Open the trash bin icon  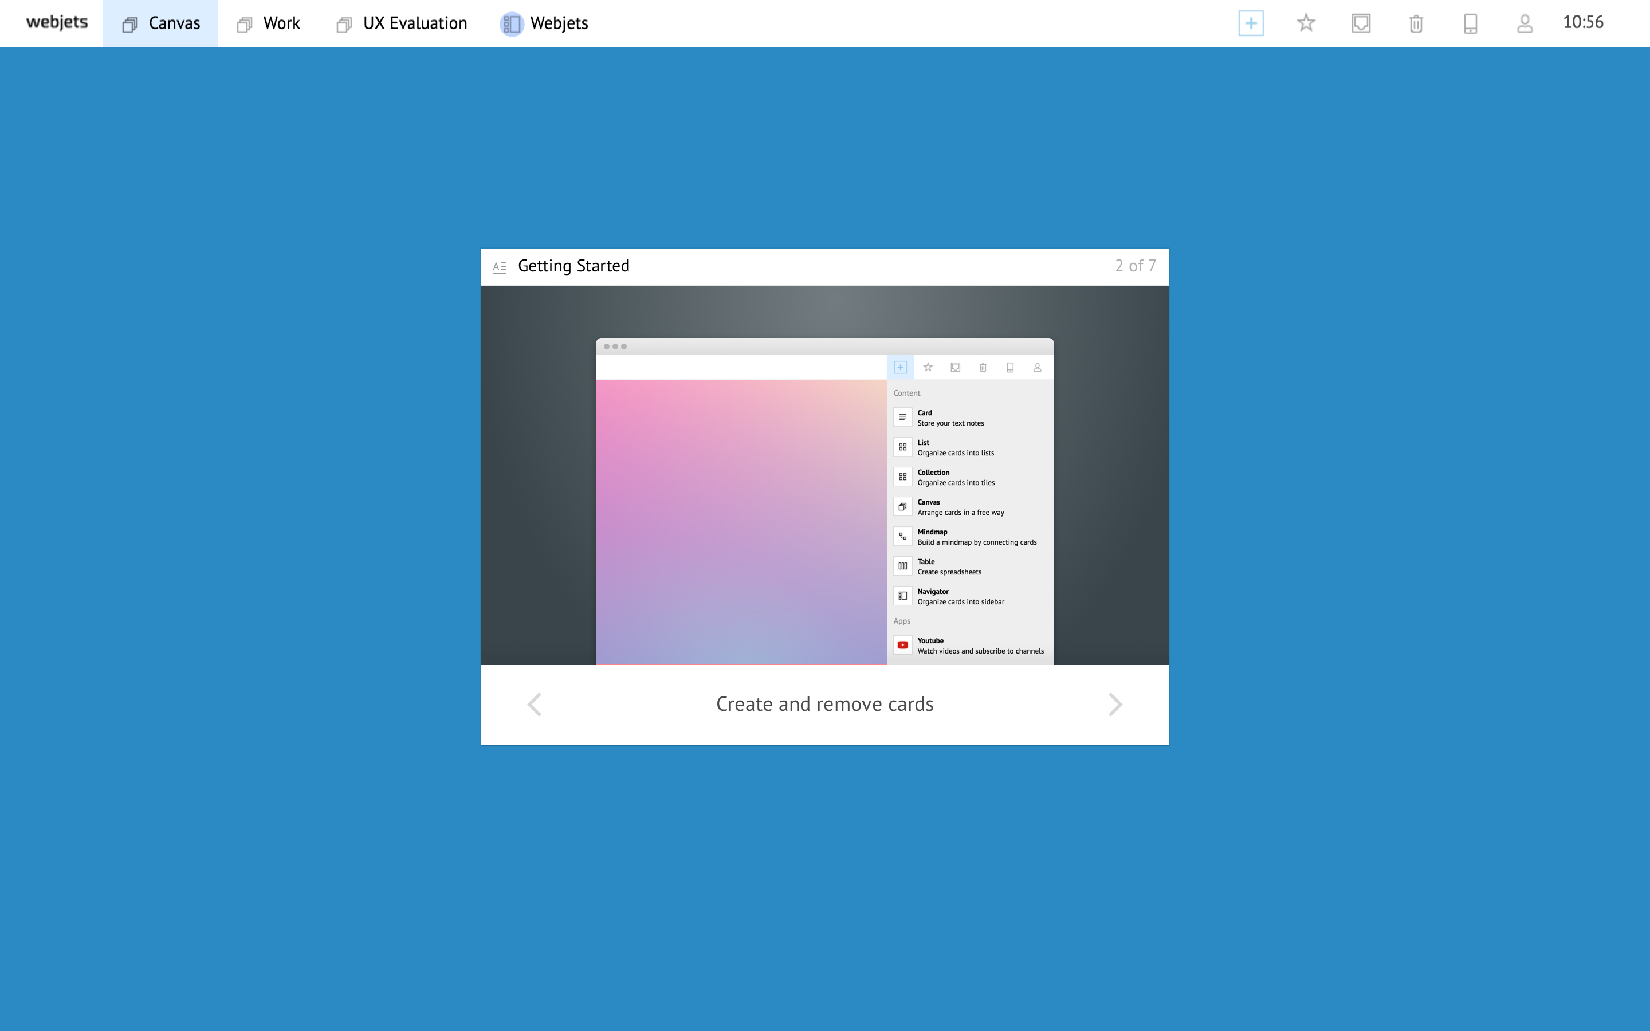point(1416,24)
